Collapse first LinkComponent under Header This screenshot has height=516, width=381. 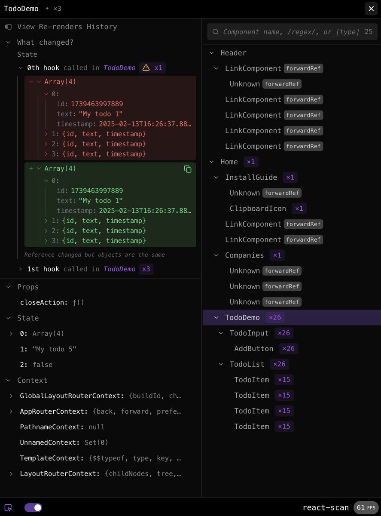(x=216, y=68)
